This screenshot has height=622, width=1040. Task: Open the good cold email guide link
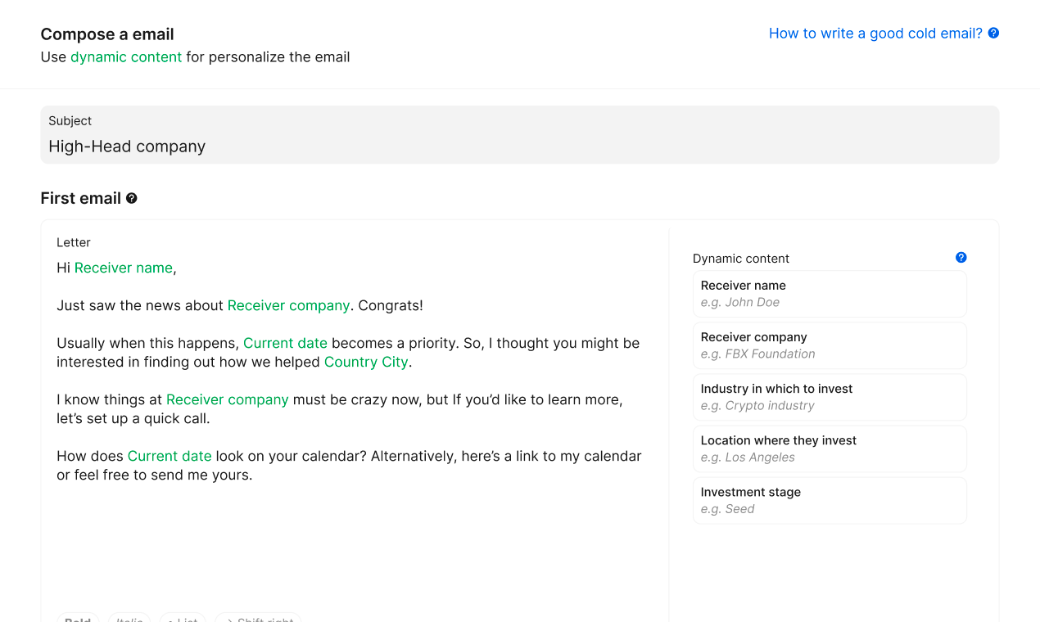875,34
